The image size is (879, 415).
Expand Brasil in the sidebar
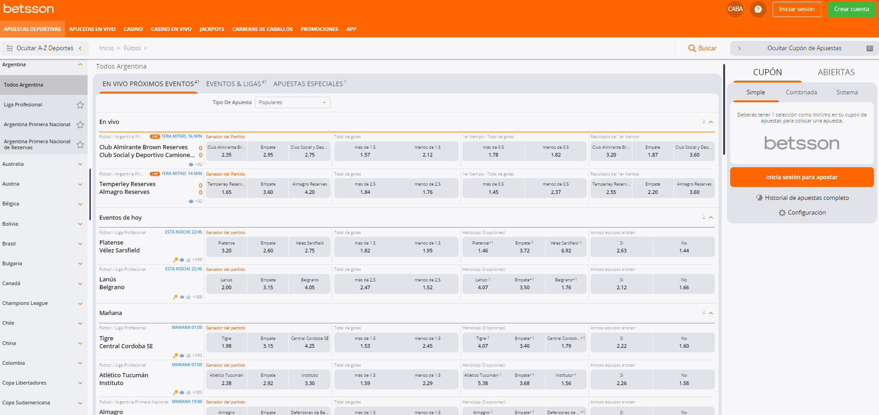pyautogui.click(x=80, y=244)
